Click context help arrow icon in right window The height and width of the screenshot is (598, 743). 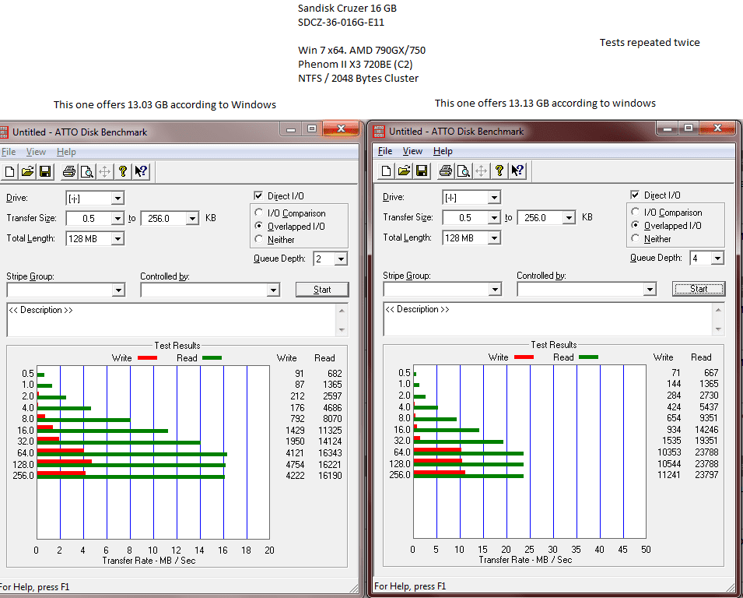tap(517, 171)
